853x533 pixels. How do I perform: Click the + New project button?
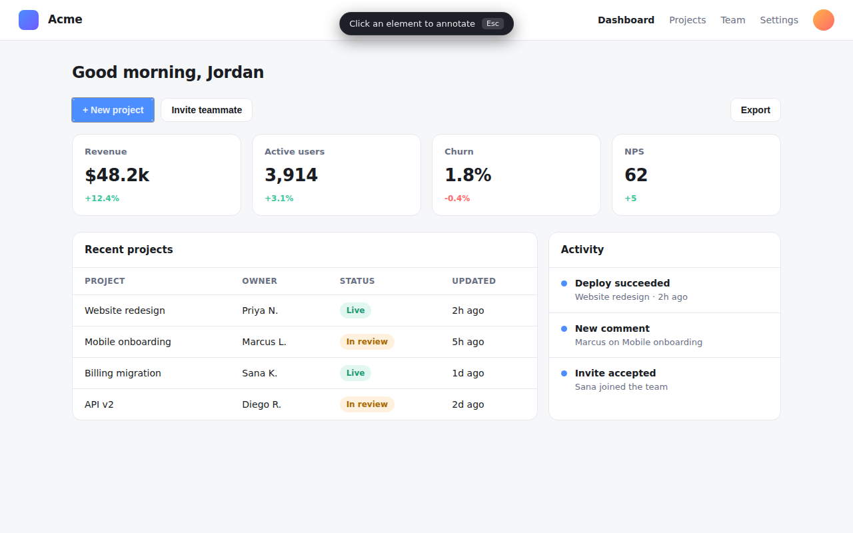pos(113,110)
